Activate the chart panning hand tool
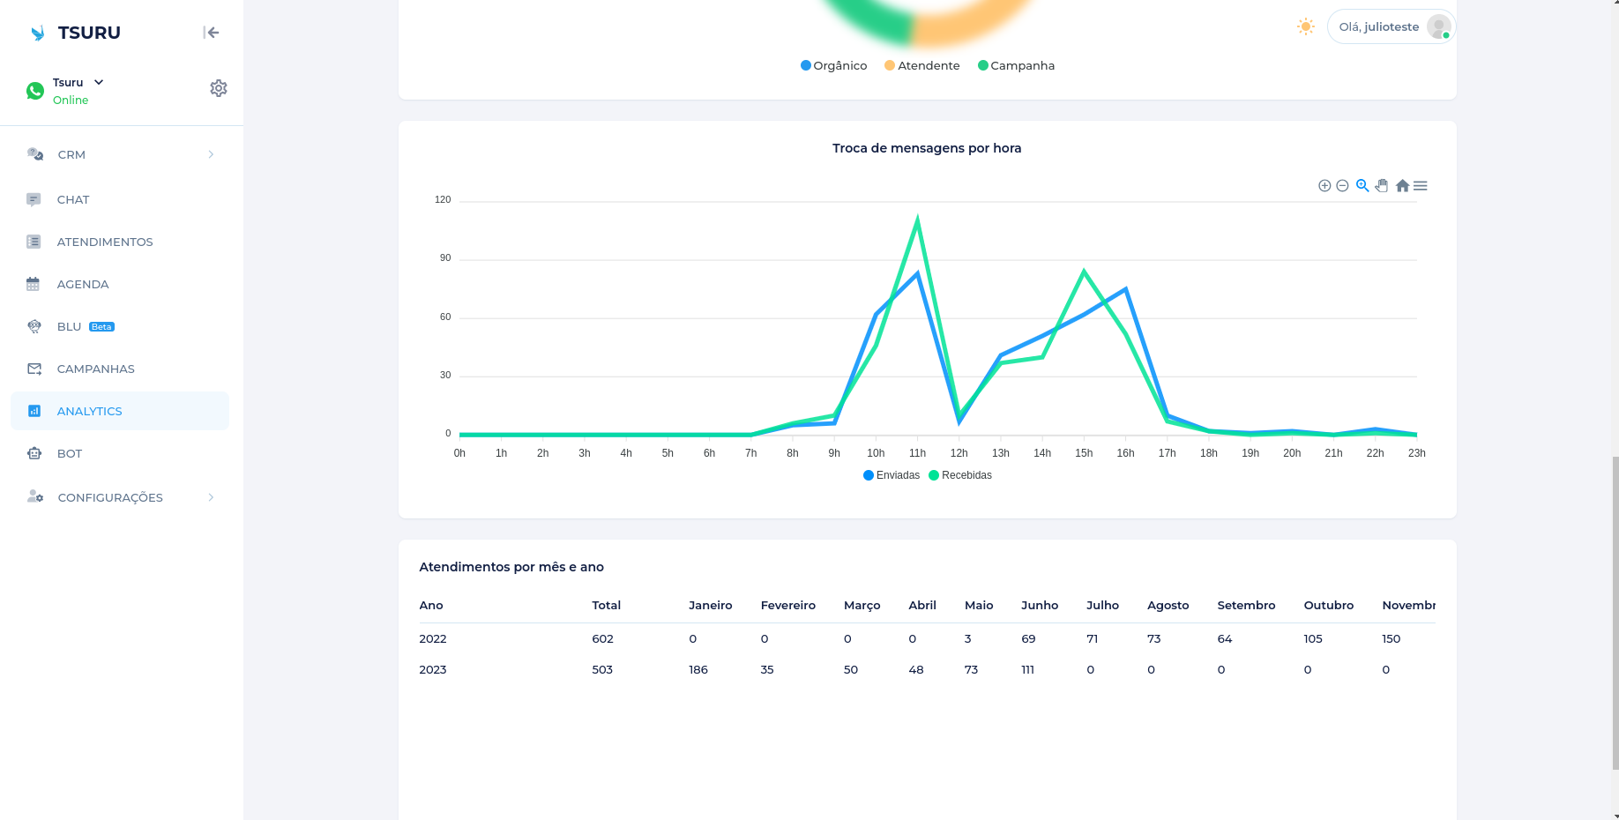Viewport: 1619px width, 820px height. coord(1382,186)
